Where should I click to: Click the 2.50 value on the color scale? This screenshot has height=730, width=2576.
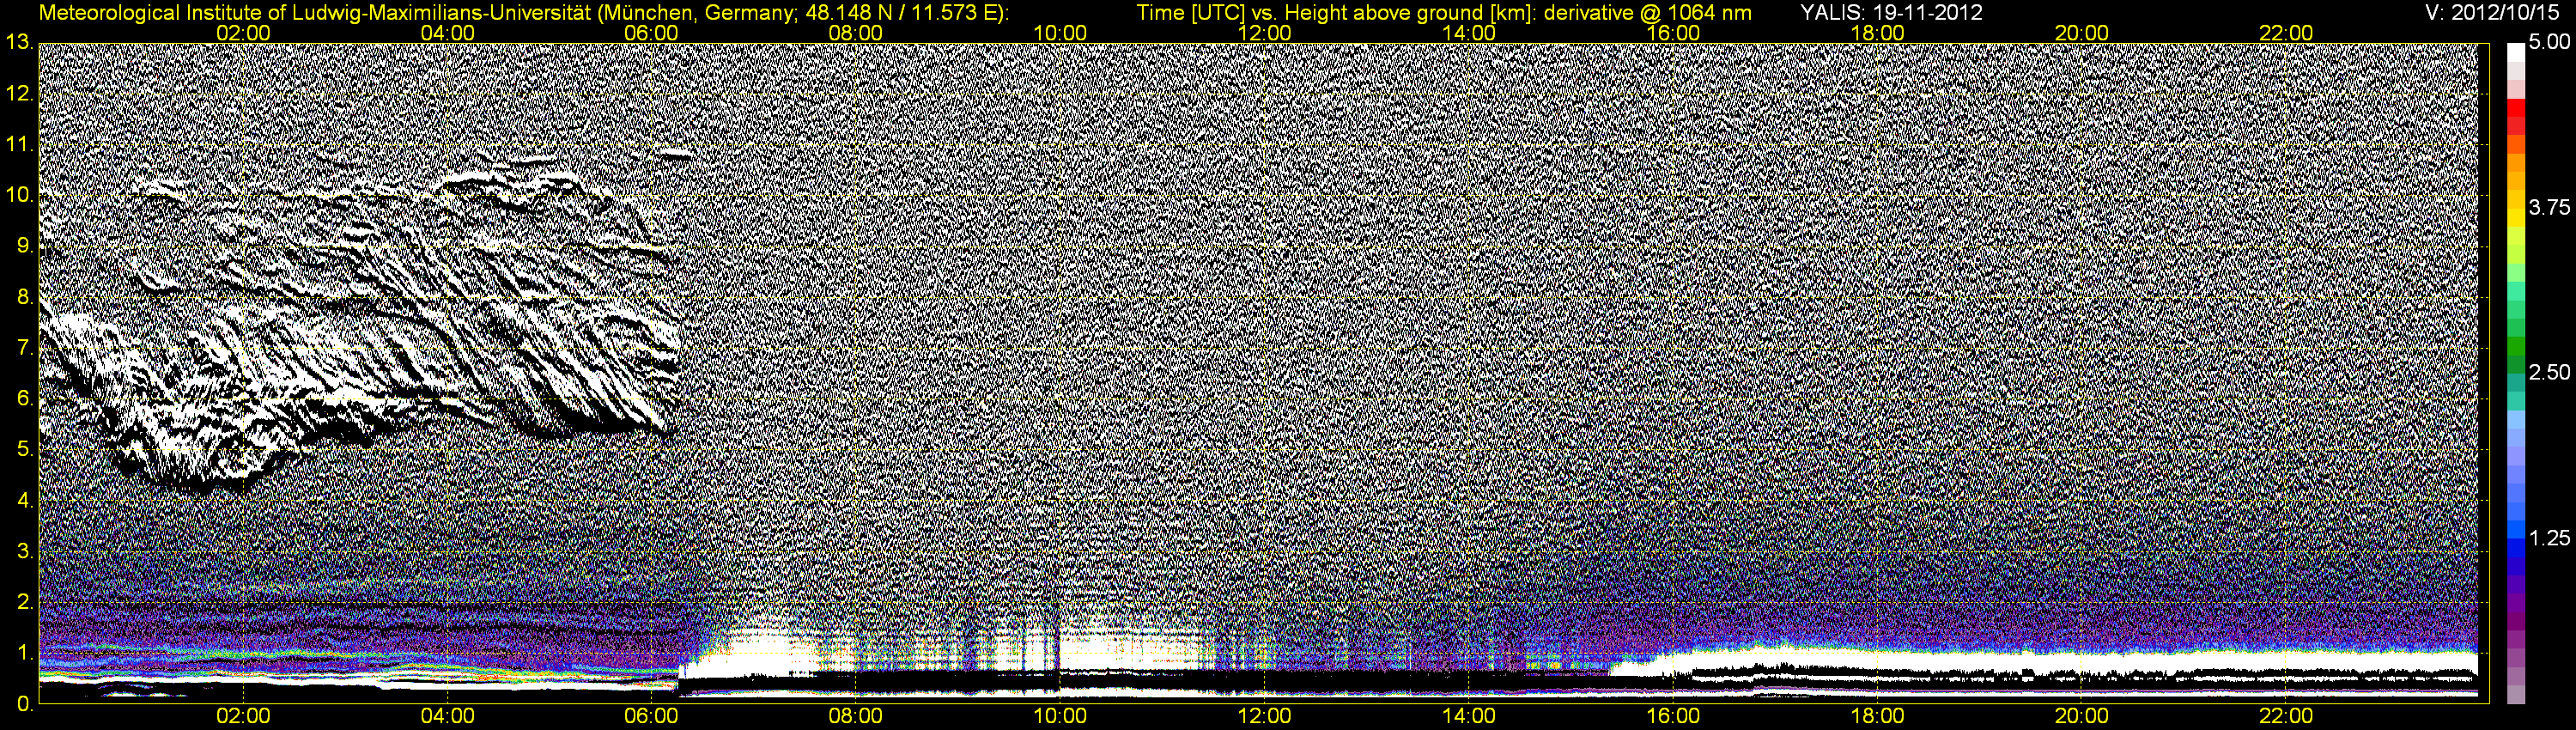[2550, 373]
